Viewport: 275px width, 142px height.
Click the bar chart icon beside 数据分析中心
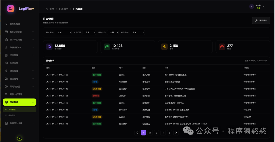tap(6, 48)
